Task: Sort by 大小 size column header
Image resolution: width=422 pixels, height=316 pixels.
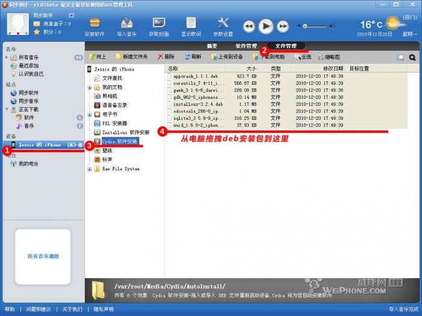Action: [x=251, y=69]
